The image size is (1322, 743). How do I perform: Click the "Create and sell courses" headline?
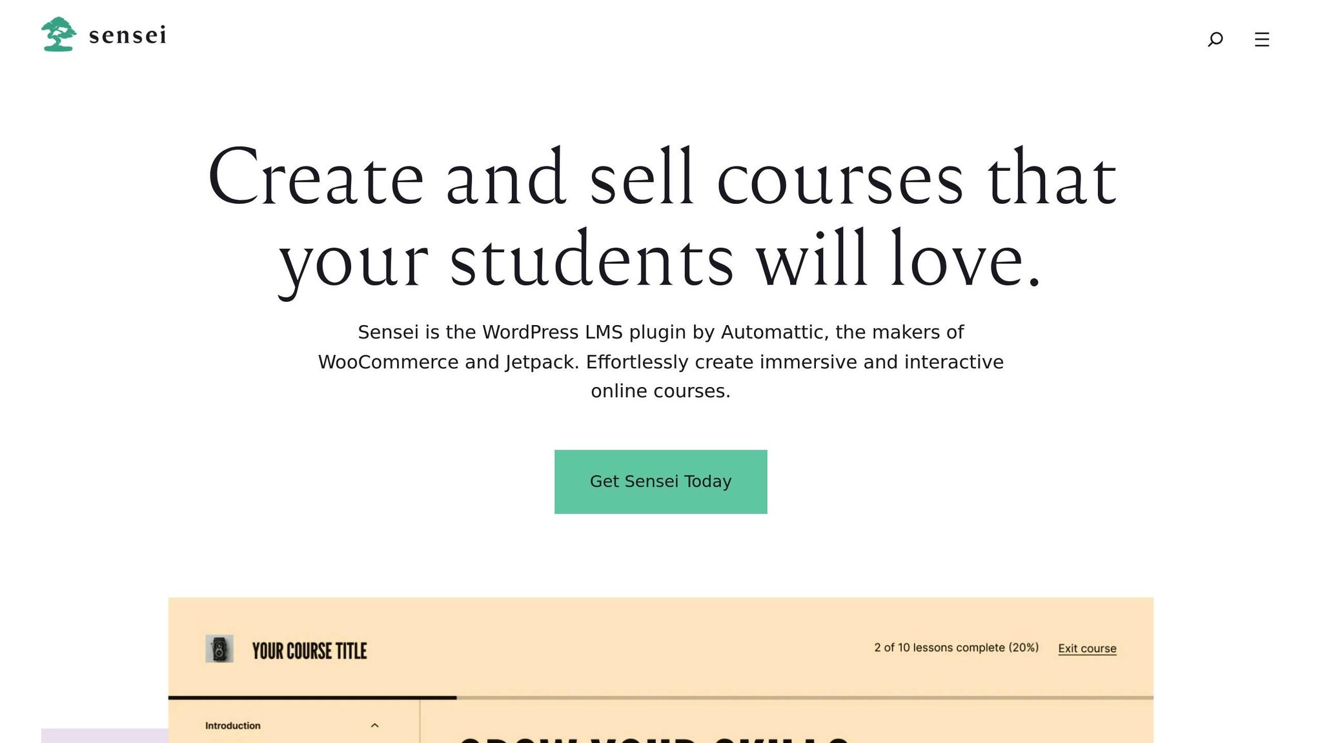(661, 177)
